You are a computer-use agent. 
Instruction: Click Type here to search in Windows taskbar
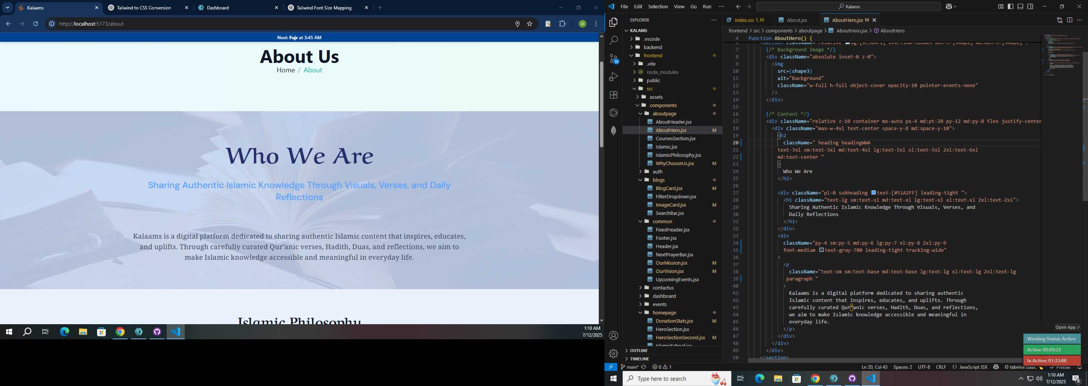677,379
